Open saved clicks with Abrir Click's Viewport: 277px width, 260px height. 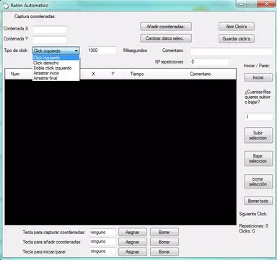click(237, 27)
